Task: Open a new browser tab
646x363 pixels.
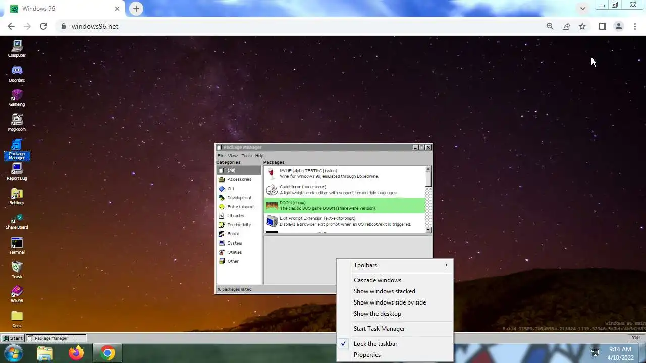Action: (136, 8)
